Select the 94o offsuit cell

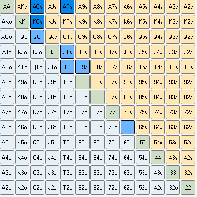(x=82, y=158)
